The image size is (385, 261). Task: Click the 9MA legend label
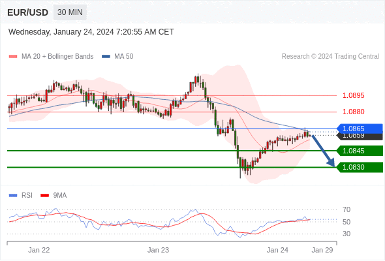click(60, 196)
